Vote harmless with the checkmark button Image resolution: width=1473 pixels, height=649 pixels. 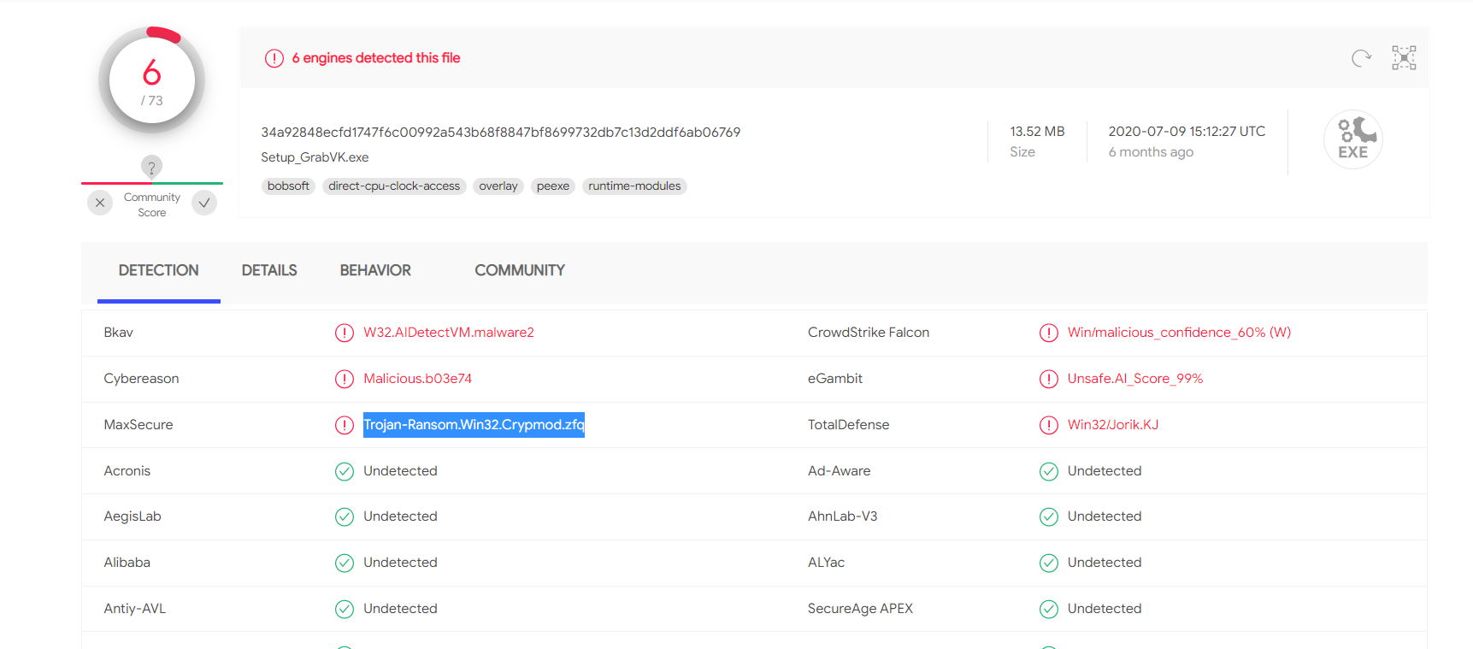coord(204,203)
